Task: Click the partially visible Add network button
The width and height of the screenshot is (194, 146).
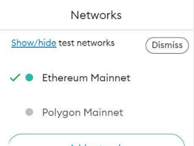Action: [x=96, y=140]
